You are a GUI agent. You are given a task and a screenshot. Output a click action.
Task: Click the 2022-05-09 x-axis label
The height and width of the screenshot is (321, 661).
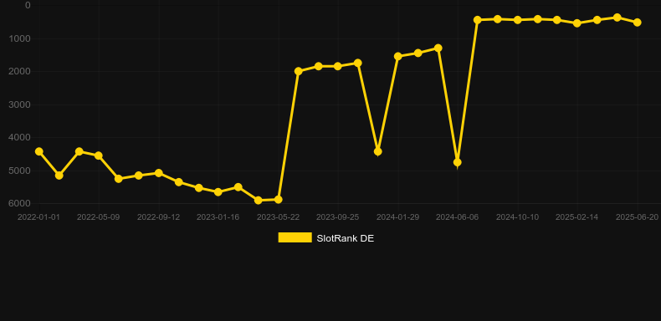pos(98,217)
